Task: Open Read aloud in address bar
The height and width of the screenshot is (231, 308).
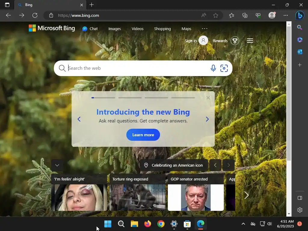Action: [204, 15]
